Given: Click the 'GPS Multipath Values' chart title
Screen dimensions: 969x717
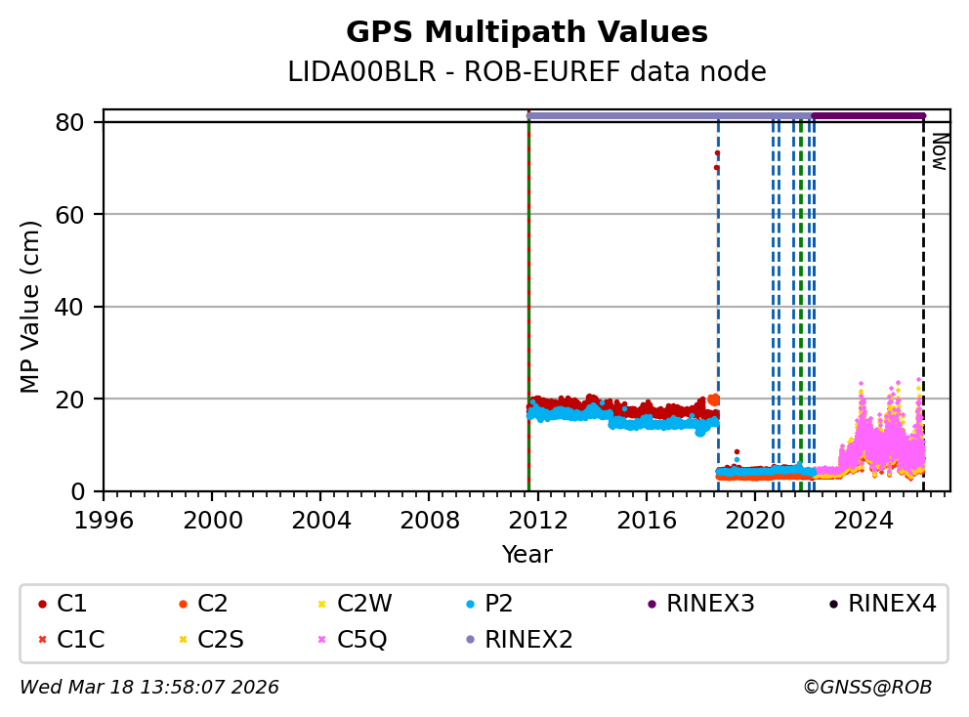Looking at the screenshot, I should coord(527,32).
